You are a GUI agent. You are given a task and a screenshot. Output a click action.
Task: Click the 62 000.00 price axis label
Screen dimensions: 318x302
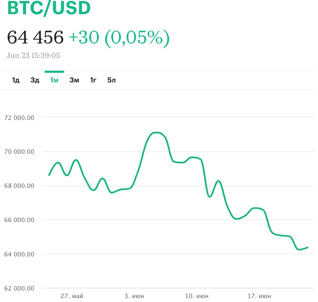tap(20, 288)
